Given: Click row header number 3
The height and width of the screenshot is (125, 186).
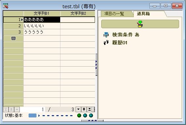Looking at the screenshot, I should coord(13,32).
